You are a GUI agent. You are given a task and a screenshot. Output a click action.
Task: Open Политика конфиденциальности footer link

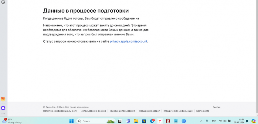pyautogui.click(x=60, y=111)
